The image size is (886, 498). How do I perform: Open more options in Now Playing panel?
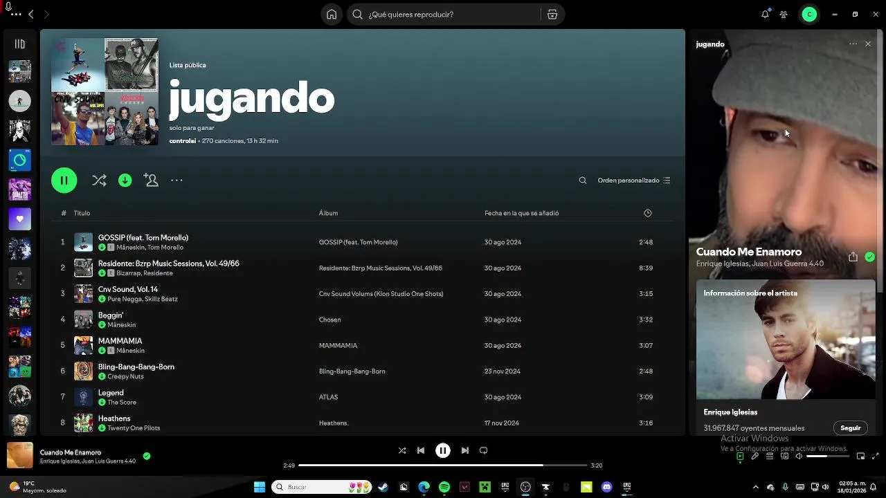853,44
